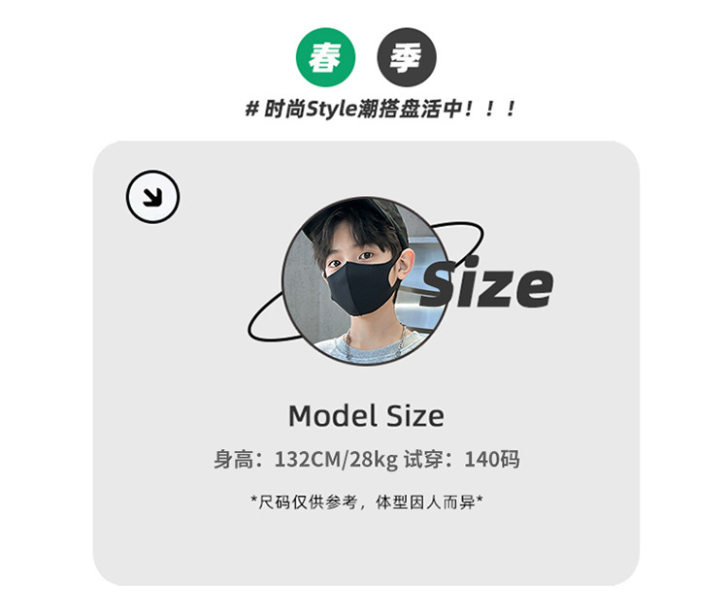Click the letter S of the Size logo
This screenshot has width=728, height=616.
(440, 283)
